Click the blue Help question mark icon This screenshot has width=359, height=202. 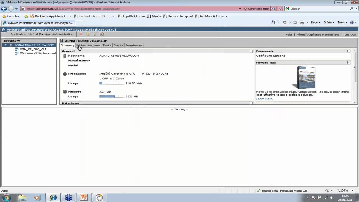click(352, 22)
